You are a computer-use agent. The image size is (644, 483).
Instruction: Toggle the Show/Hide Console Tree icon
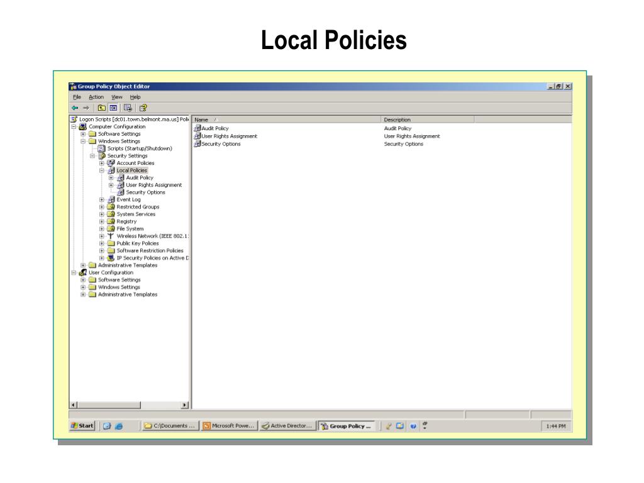pyautogui.click(x=113, y=108)
